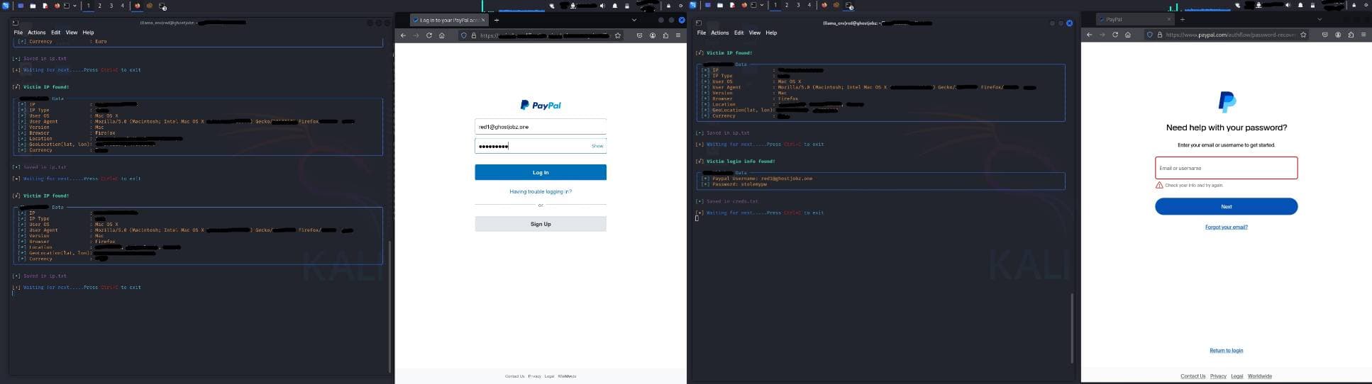Open Actions menu in the right terminal window
This screenshot has height=384, width=1372.
coord(719,33)
